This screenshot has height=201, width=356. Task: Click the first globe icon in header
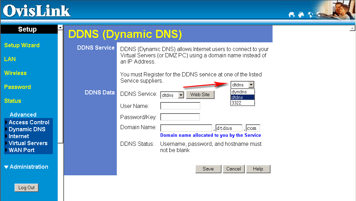point(292,15)
